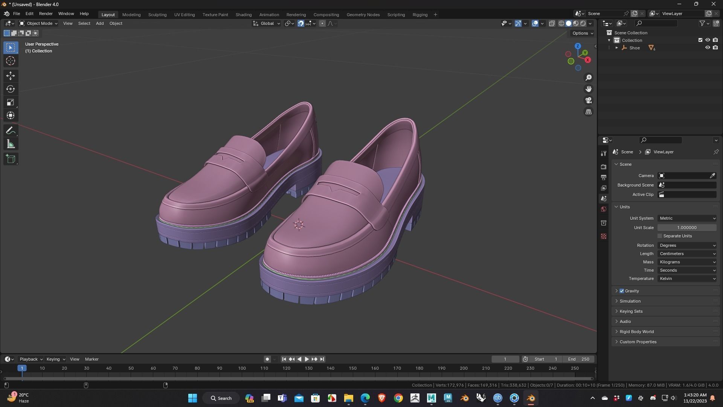
Task: Click the camera eyedropper icon
Action: click(x=712, y=176)
